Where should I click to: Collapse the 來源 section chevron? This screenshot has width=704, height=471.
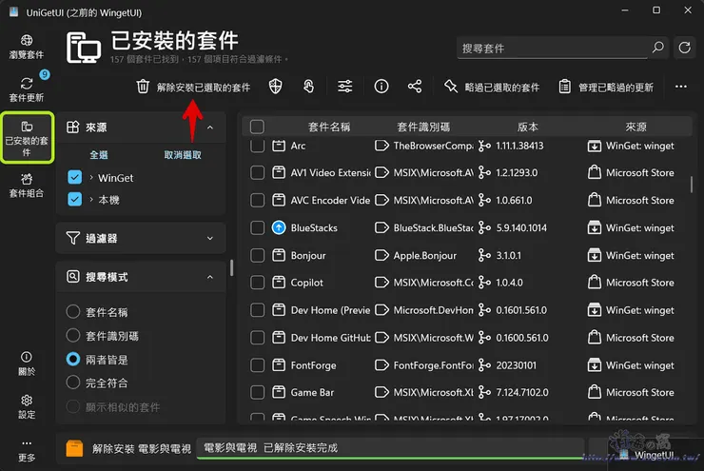pos(209,128)
